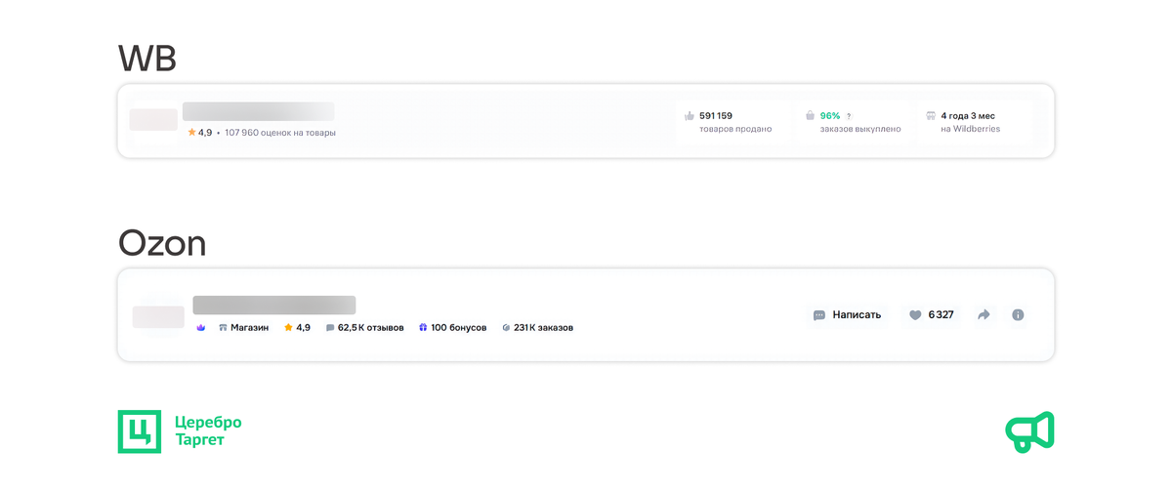Click the 231K заказов label

(537, 327)
